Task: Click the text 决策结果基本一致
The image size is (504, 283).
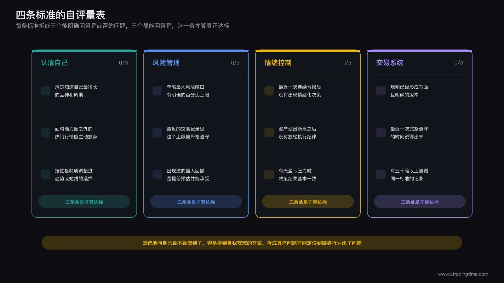Action: (297, 178)
